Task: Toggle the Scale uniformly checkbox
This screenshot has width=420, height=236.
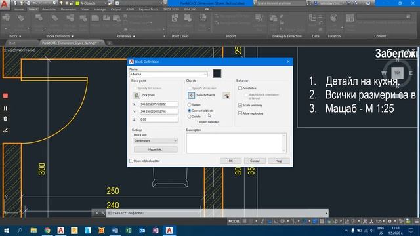Action: tap(240, 105)
